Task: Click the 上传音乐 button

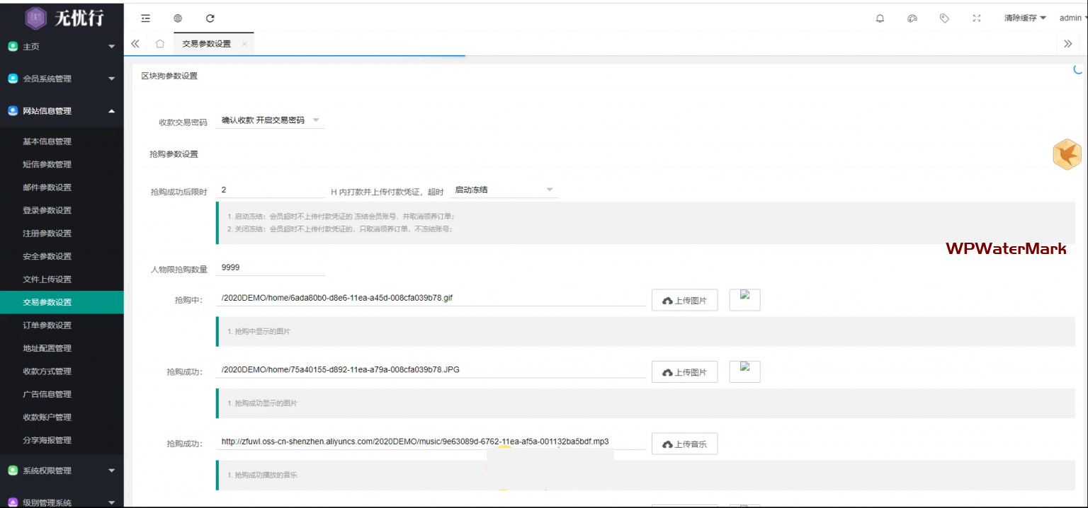Action: pyautogui.click(x=684, y=444)
